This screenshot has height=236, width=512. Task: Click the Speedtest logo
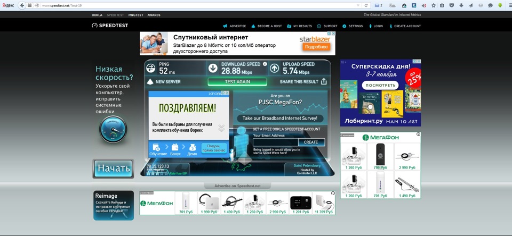110,26
